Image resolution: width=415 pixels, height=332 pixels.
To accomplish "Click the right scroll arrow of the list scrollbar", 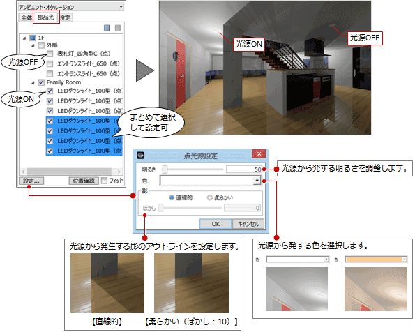I will tap(119, 172).
